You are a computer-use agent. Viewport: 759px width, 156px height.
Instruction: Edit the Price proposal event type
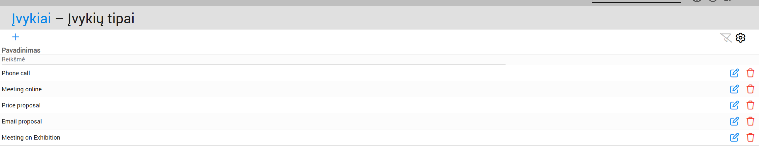[x=734, y=105]
